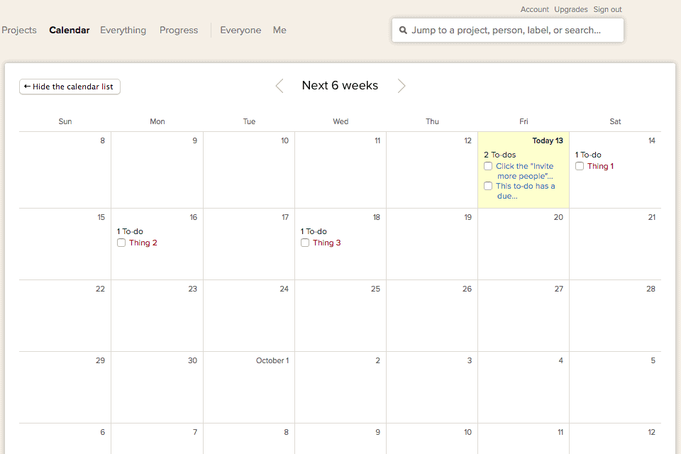The height and width of the screenshot is (454, 681).
Task: Open the Projects tab
Action: point(19,31)
